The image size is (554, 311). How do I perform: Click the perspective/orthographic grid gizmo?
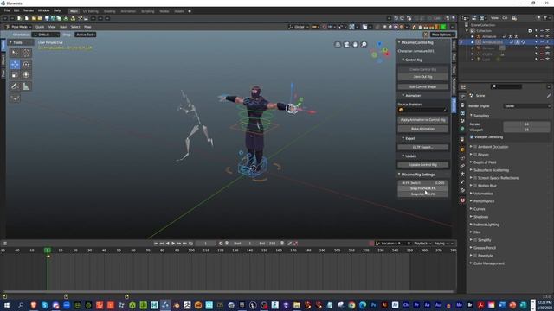coord(338,44)
